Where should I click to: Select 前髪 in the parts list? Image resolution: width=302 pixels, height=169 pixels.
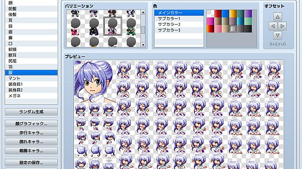tap(31, 9)
